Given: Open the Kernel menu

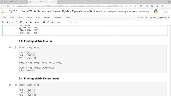Looking at the screenshot, I should [x=47, y=17].
